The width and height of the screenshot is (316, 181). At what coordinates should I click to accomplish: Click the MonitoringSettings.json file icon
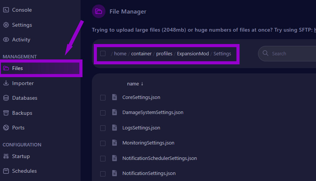tap(114, 143)
